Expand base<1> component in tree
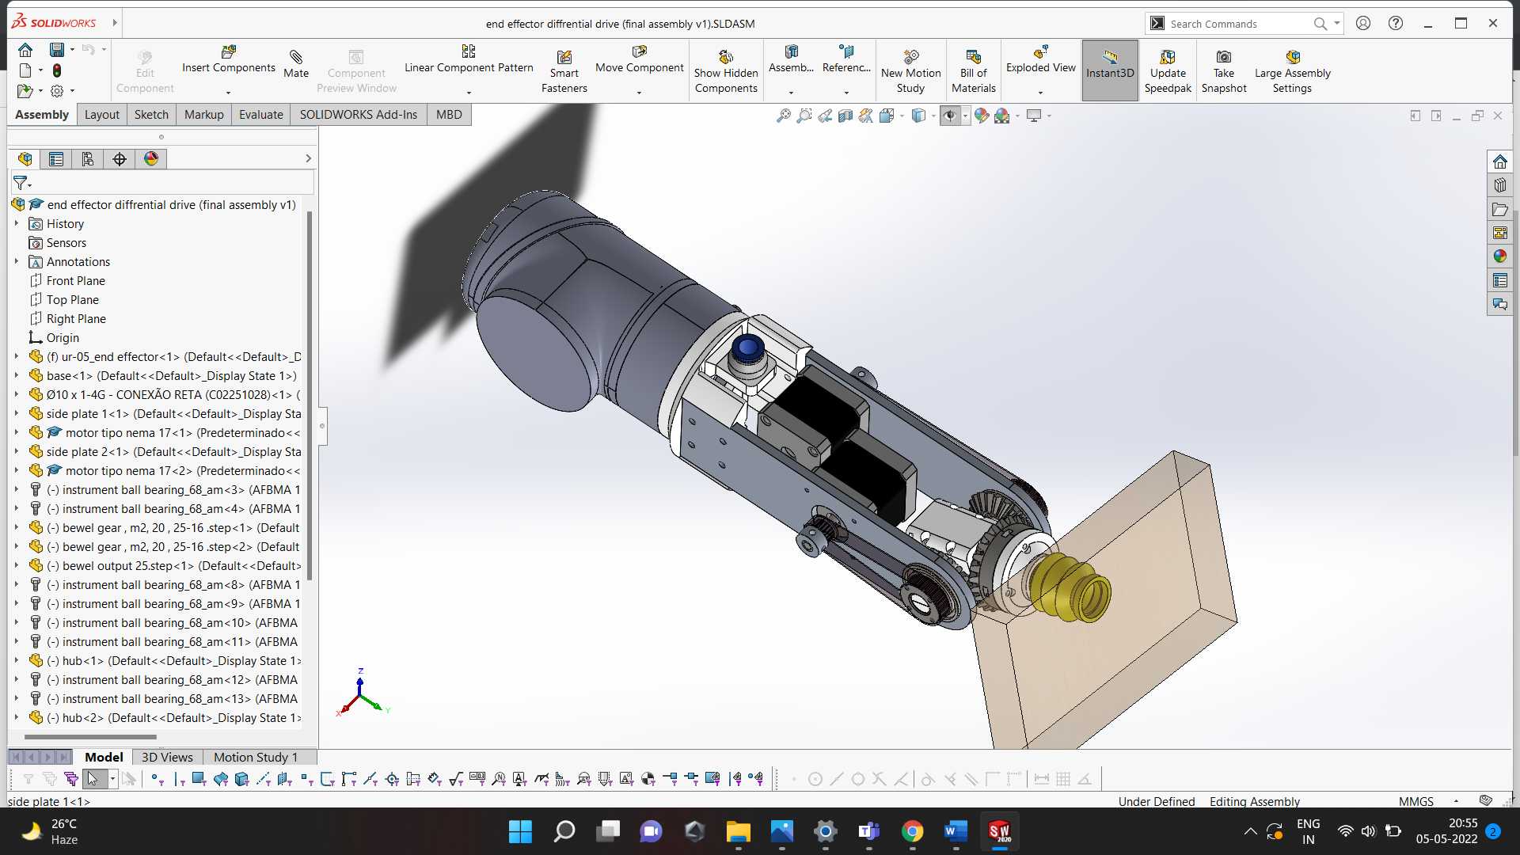 17,376
